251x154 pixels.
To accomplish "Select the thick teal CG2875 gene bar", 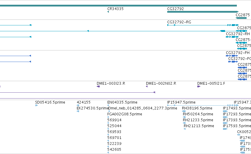I will click(x=241, y=18).
